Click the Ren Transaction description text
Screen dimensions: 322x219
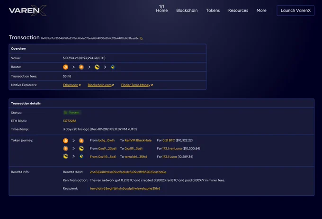pyautogui.click(x=158, y=180)
